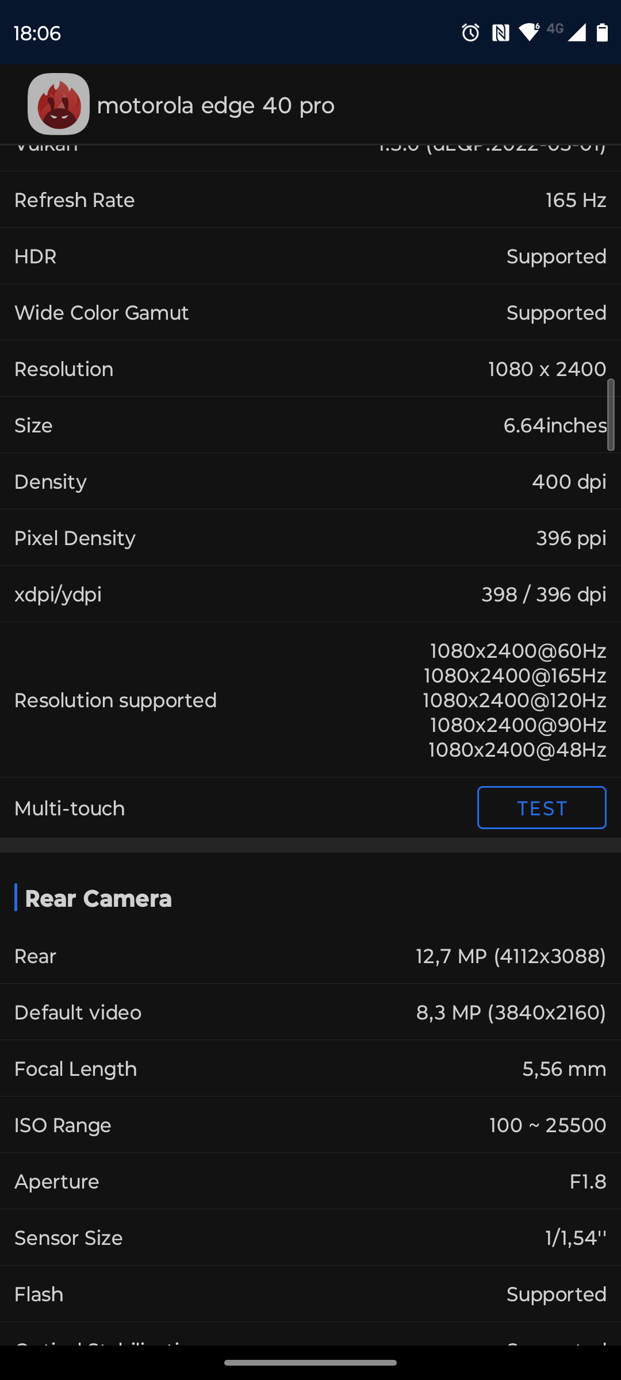
Task: Tap the mobile signal strength icon
Action: coord(576,33)
